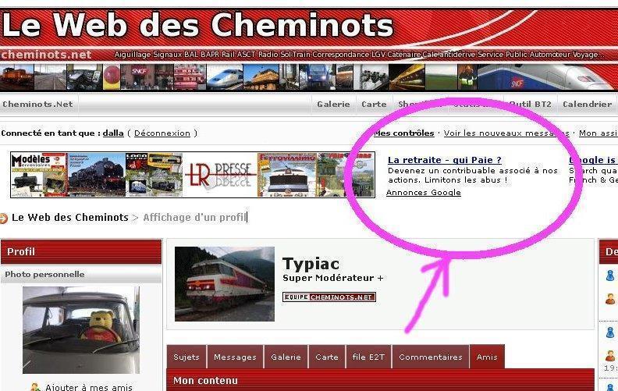This screenshot has width=618, height=391.
Task: Open the teddy bear personal photo
Action: pos(81,330)
